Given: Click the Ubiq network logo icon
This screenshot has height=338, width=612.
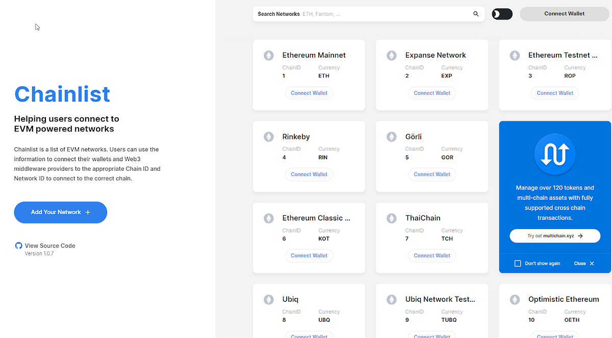Looking at the screenshot, I should (268, 299).
